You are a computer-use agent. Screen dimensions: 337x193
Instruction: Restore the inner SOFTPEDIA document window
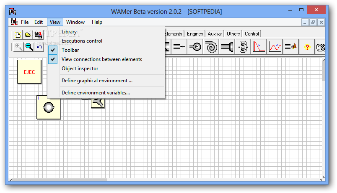tap(313, 22)
